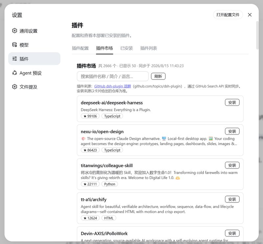This screenshot has width=263, height=244.
Task: Open the 模型 settings section
Action: coord(34,45)
